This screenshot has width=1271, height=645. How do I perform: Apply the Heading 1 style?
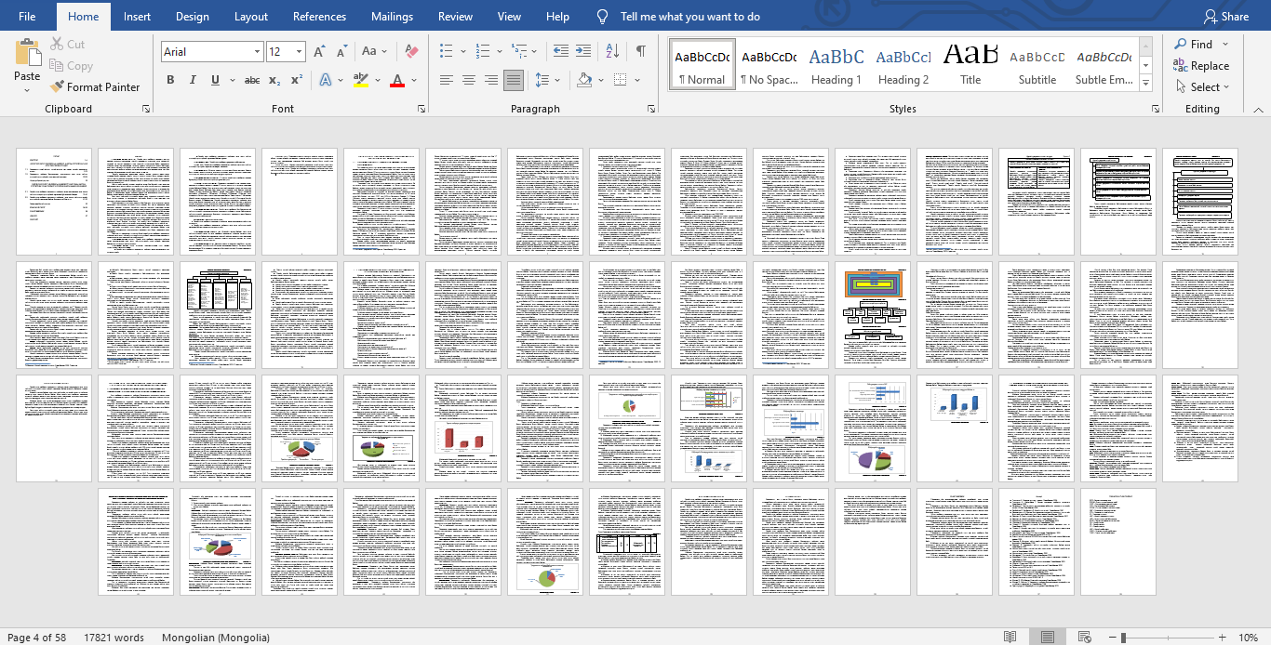(x=836, y=65)
